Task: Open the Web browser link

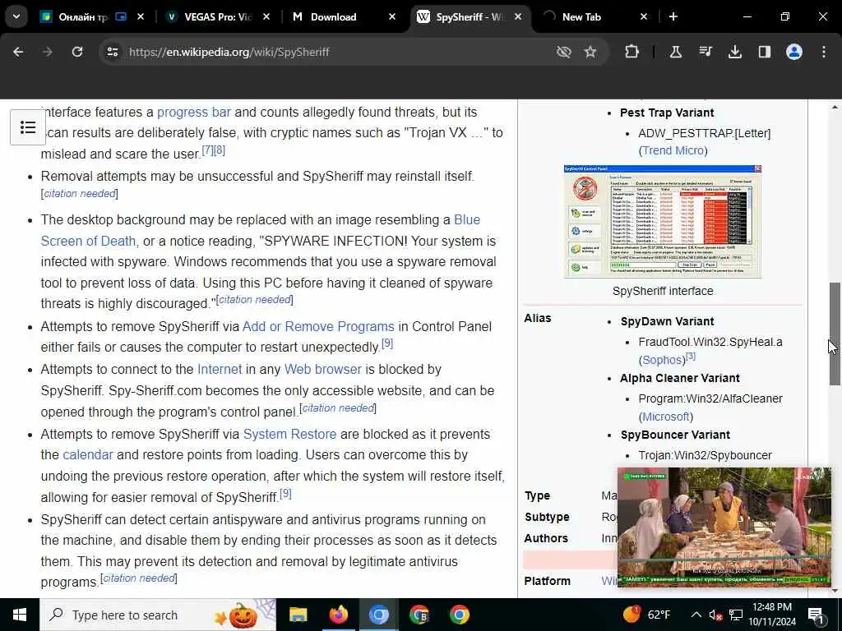Action: (322, 369)
